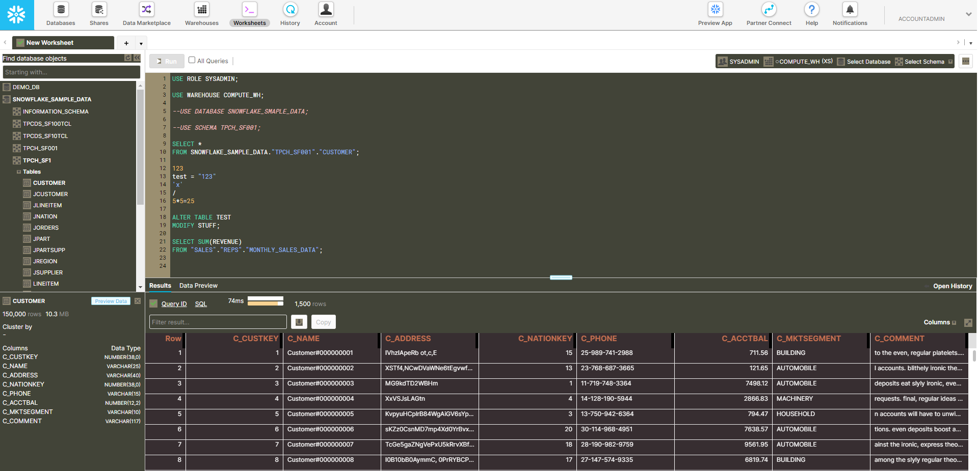
Task: Click the right tab navigation chevron
Action: click(958, 42)
